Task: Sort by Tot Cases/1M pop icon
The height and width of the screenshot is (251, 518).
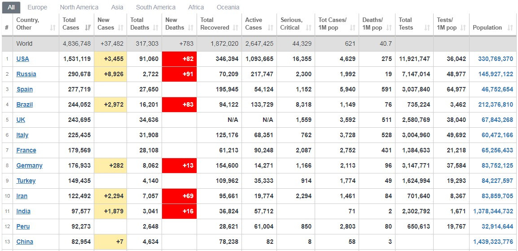Action: pyautogui.click(x=352, y=28)
